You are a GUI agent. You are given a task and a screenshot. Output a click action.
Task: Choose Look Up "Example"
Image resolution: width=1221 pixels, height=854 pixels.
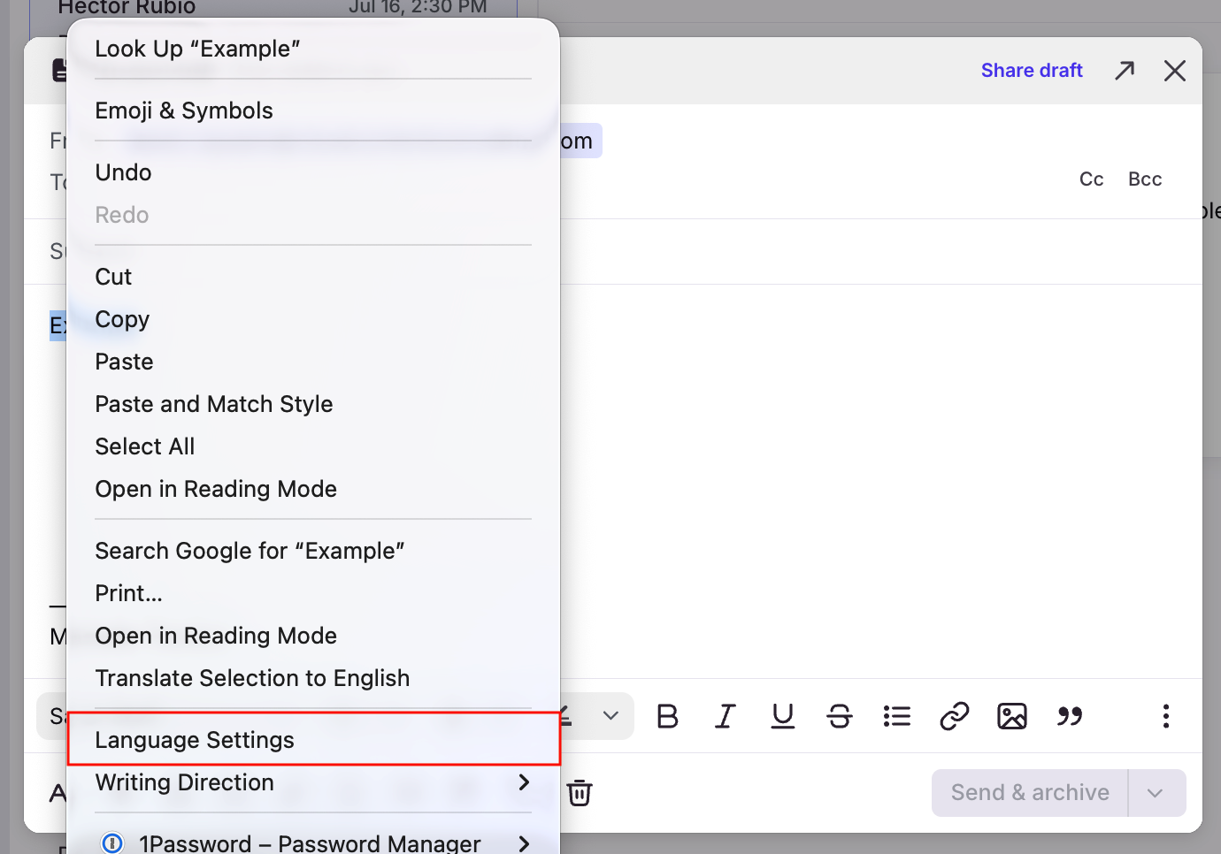tap(313, 49)
